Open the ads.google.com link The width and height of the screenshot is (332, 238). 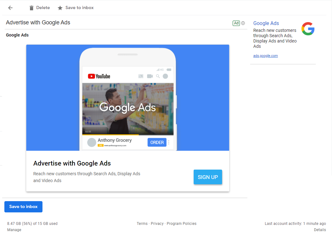point(265,56)
